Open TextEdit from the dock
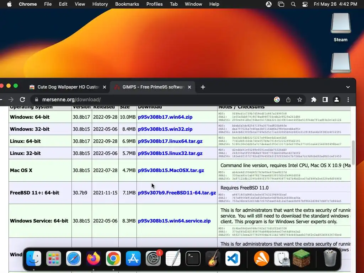The width and height of the screenshot is (364, 273). click(173, 258)
